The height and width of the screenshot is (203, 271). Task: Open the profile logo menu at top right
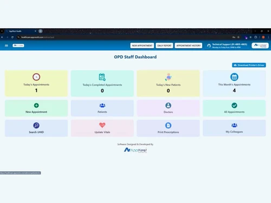[x=260, y=45]
